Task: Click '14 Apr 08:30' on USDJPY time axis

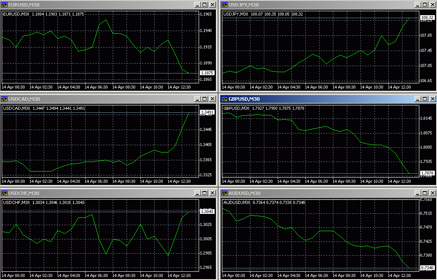Action: [x=344, y=87]
